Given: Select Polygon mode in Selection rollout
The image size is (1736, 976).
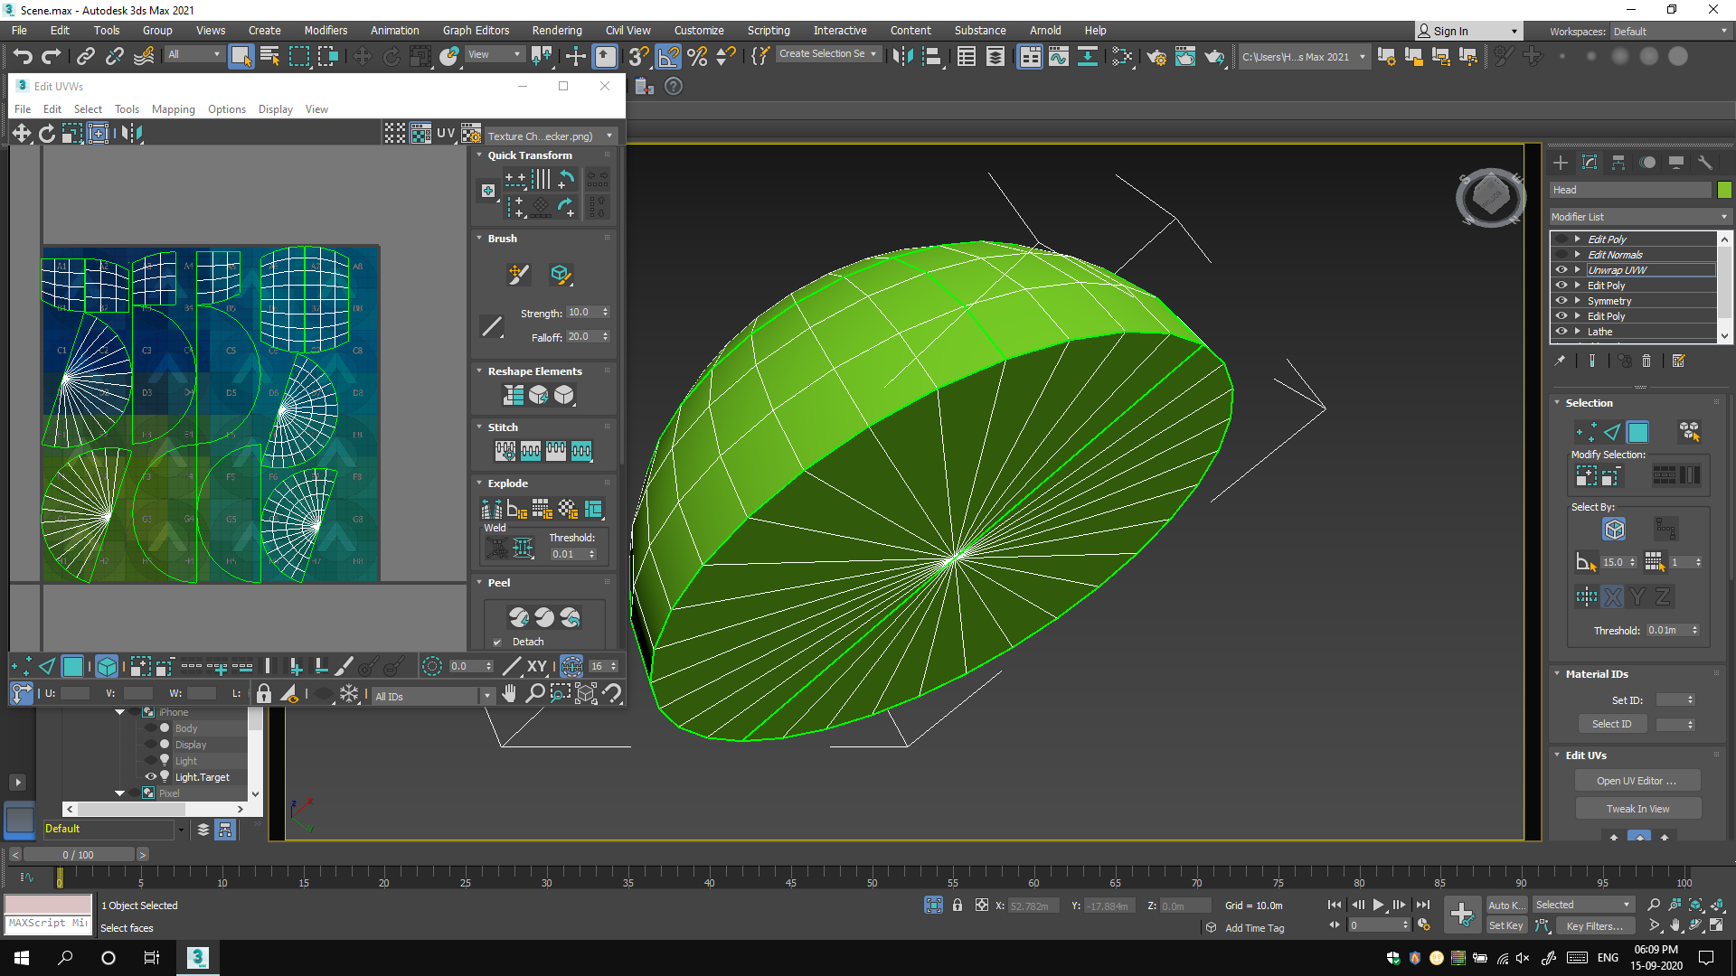Looking at the screenshot, I should 1637,432.
